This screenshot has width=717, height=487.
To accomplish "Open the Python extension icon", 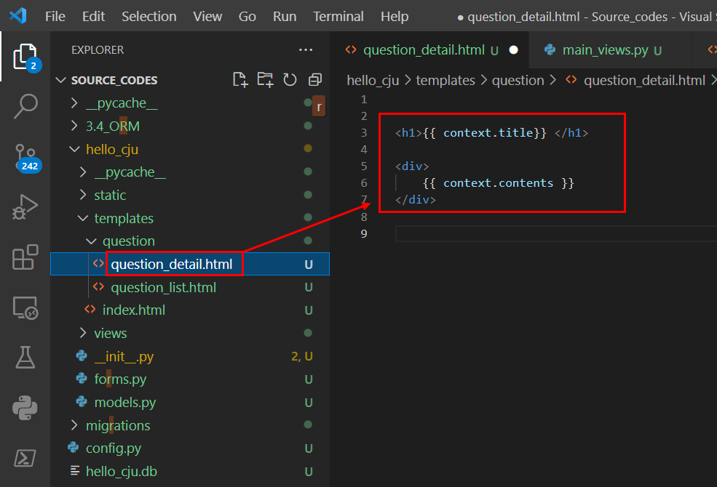I will pos(25,408).
